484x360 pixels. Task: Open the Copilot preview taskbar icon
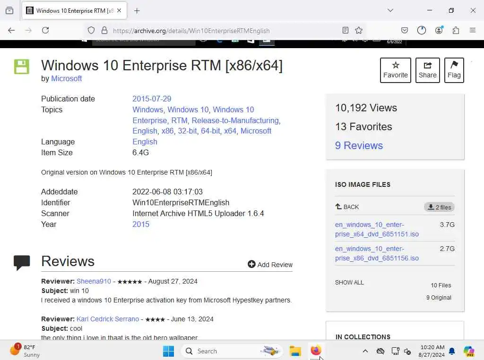coord(469,351)
